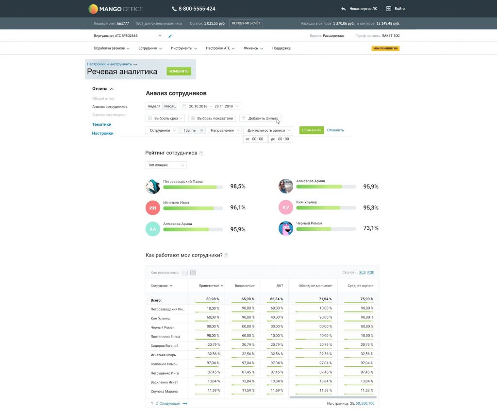Image resolution: width=497 pixels, height=411 pixels.
Task: Toggle the Неделя period button
Action: pyautogui.click(x=154, y=106)
